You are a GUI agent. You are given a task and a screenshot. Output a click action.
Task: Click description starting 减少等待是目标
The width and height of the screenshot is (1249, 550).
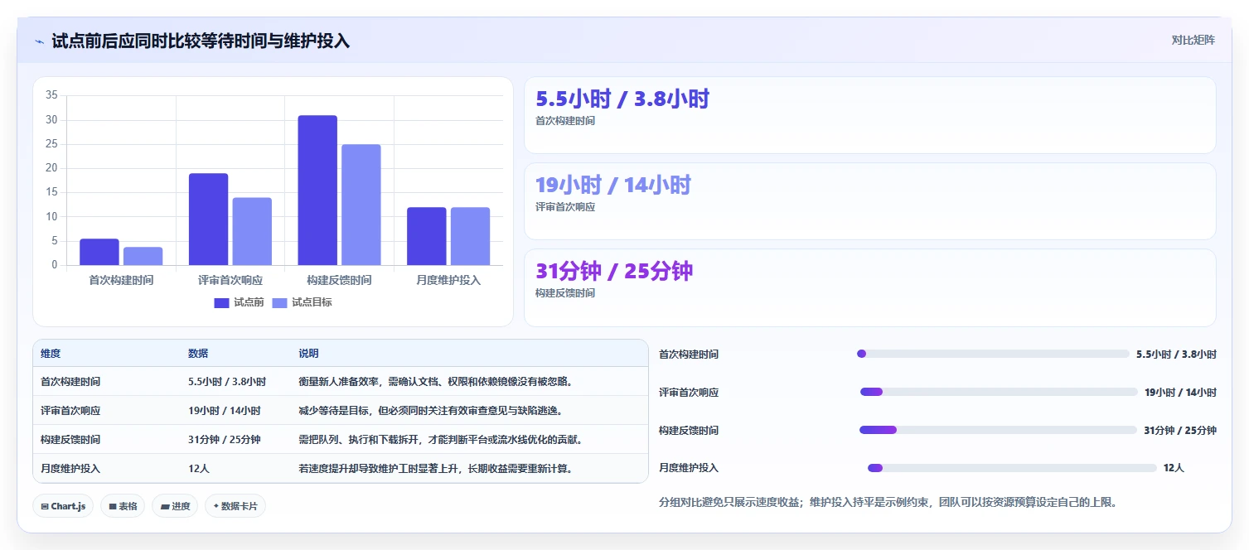(x=432, y=411)
